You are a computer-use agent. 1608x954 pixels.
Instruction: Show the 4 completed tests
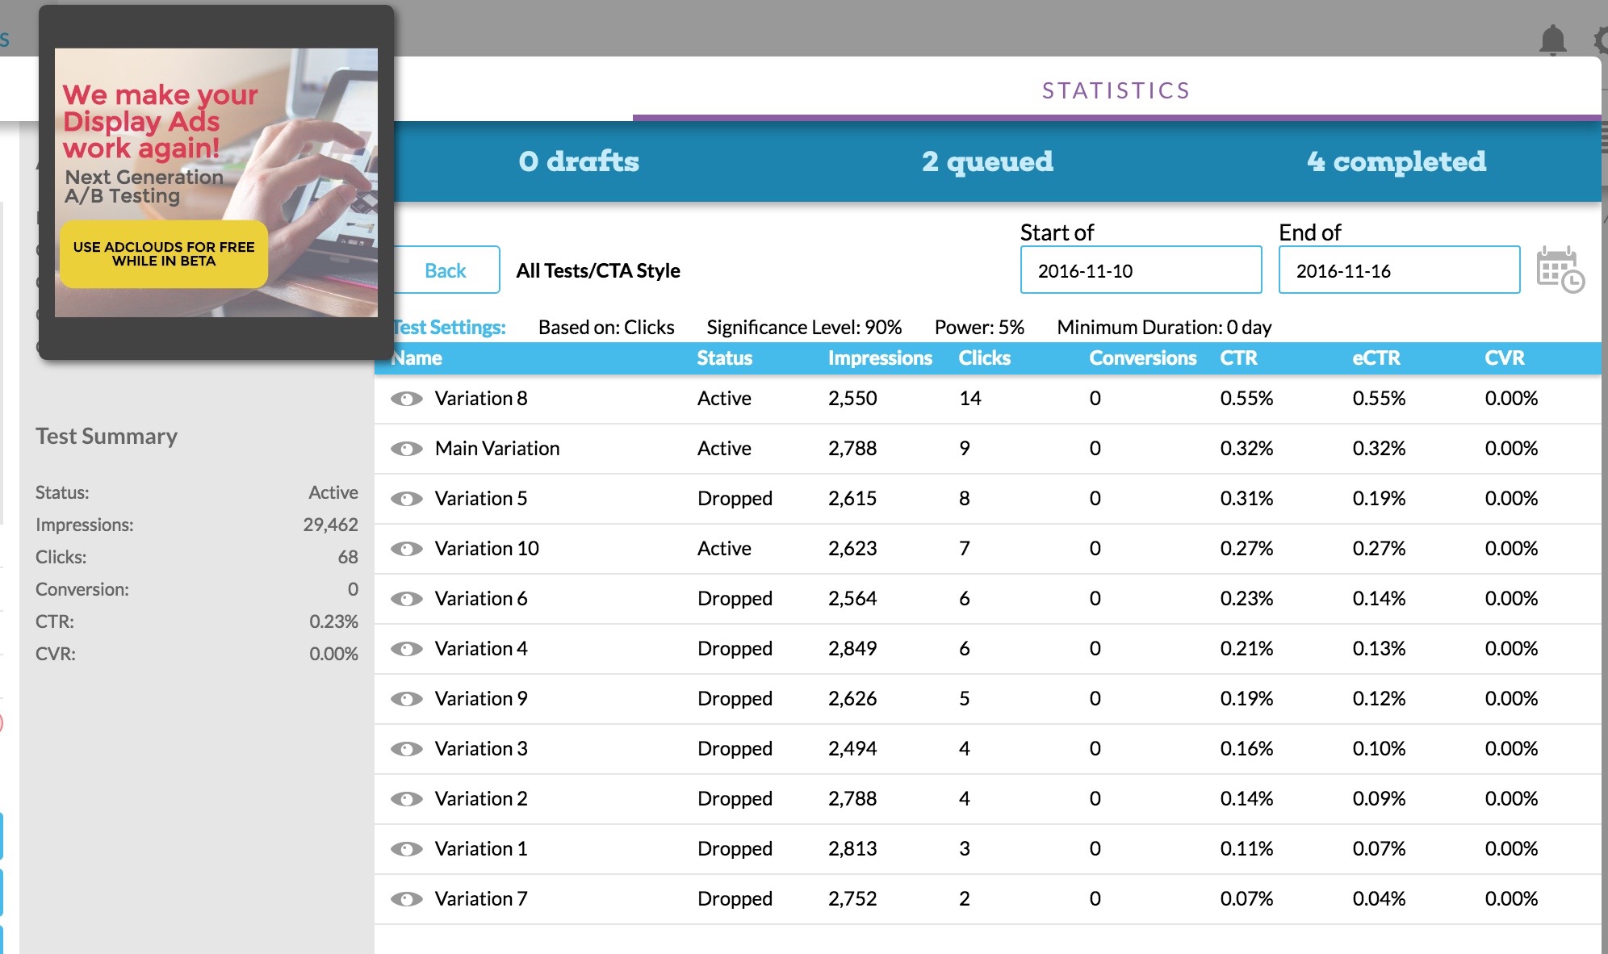1397,161
